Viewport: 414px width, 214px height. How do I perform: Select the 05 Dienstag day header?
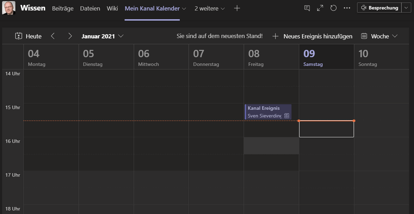[x=106, y=57]
